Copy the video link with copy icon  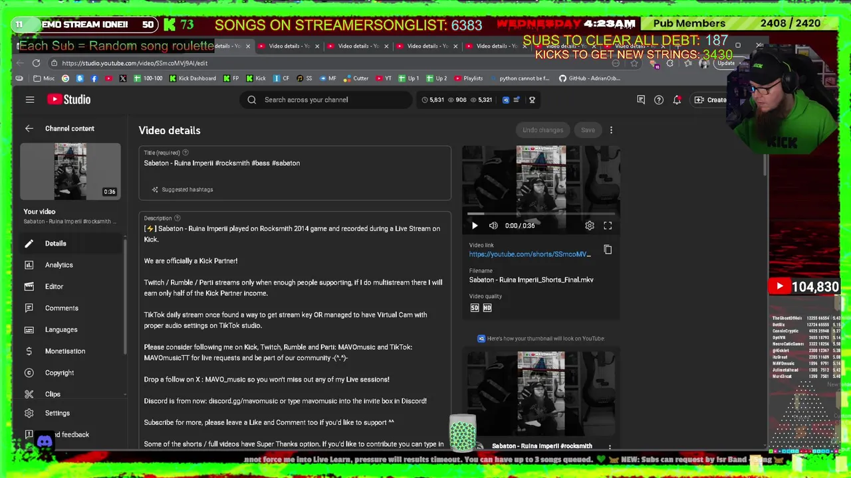pyautogui.click(x=608, y=250)
